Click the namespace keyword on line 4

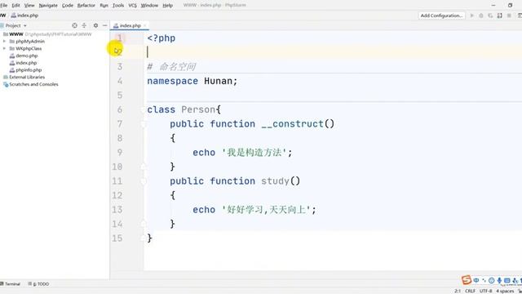(x=172, y=81)
